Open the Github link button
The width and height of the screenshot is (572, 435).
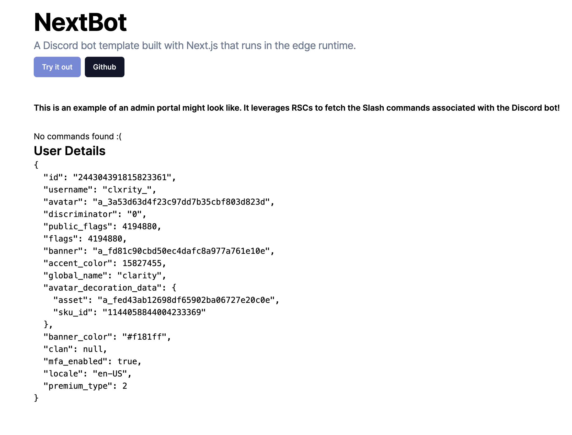104,67
